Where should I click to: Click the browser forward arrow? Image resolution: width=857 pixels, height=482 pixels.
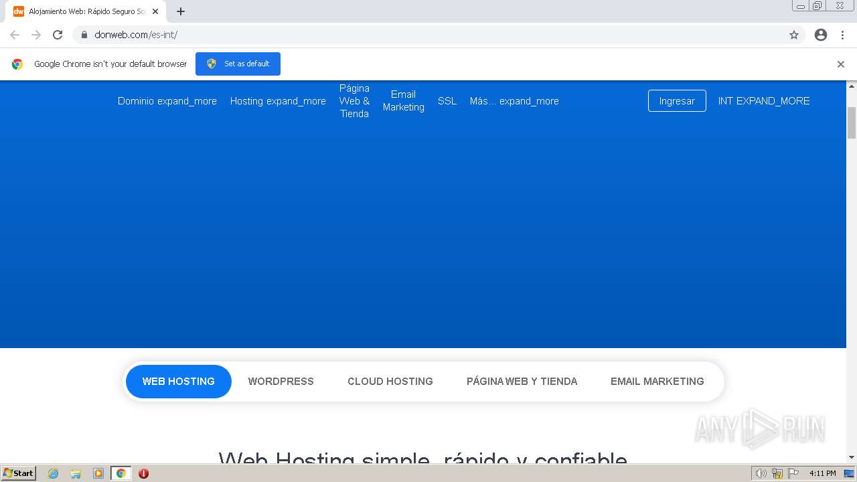(x=36, y=35)
